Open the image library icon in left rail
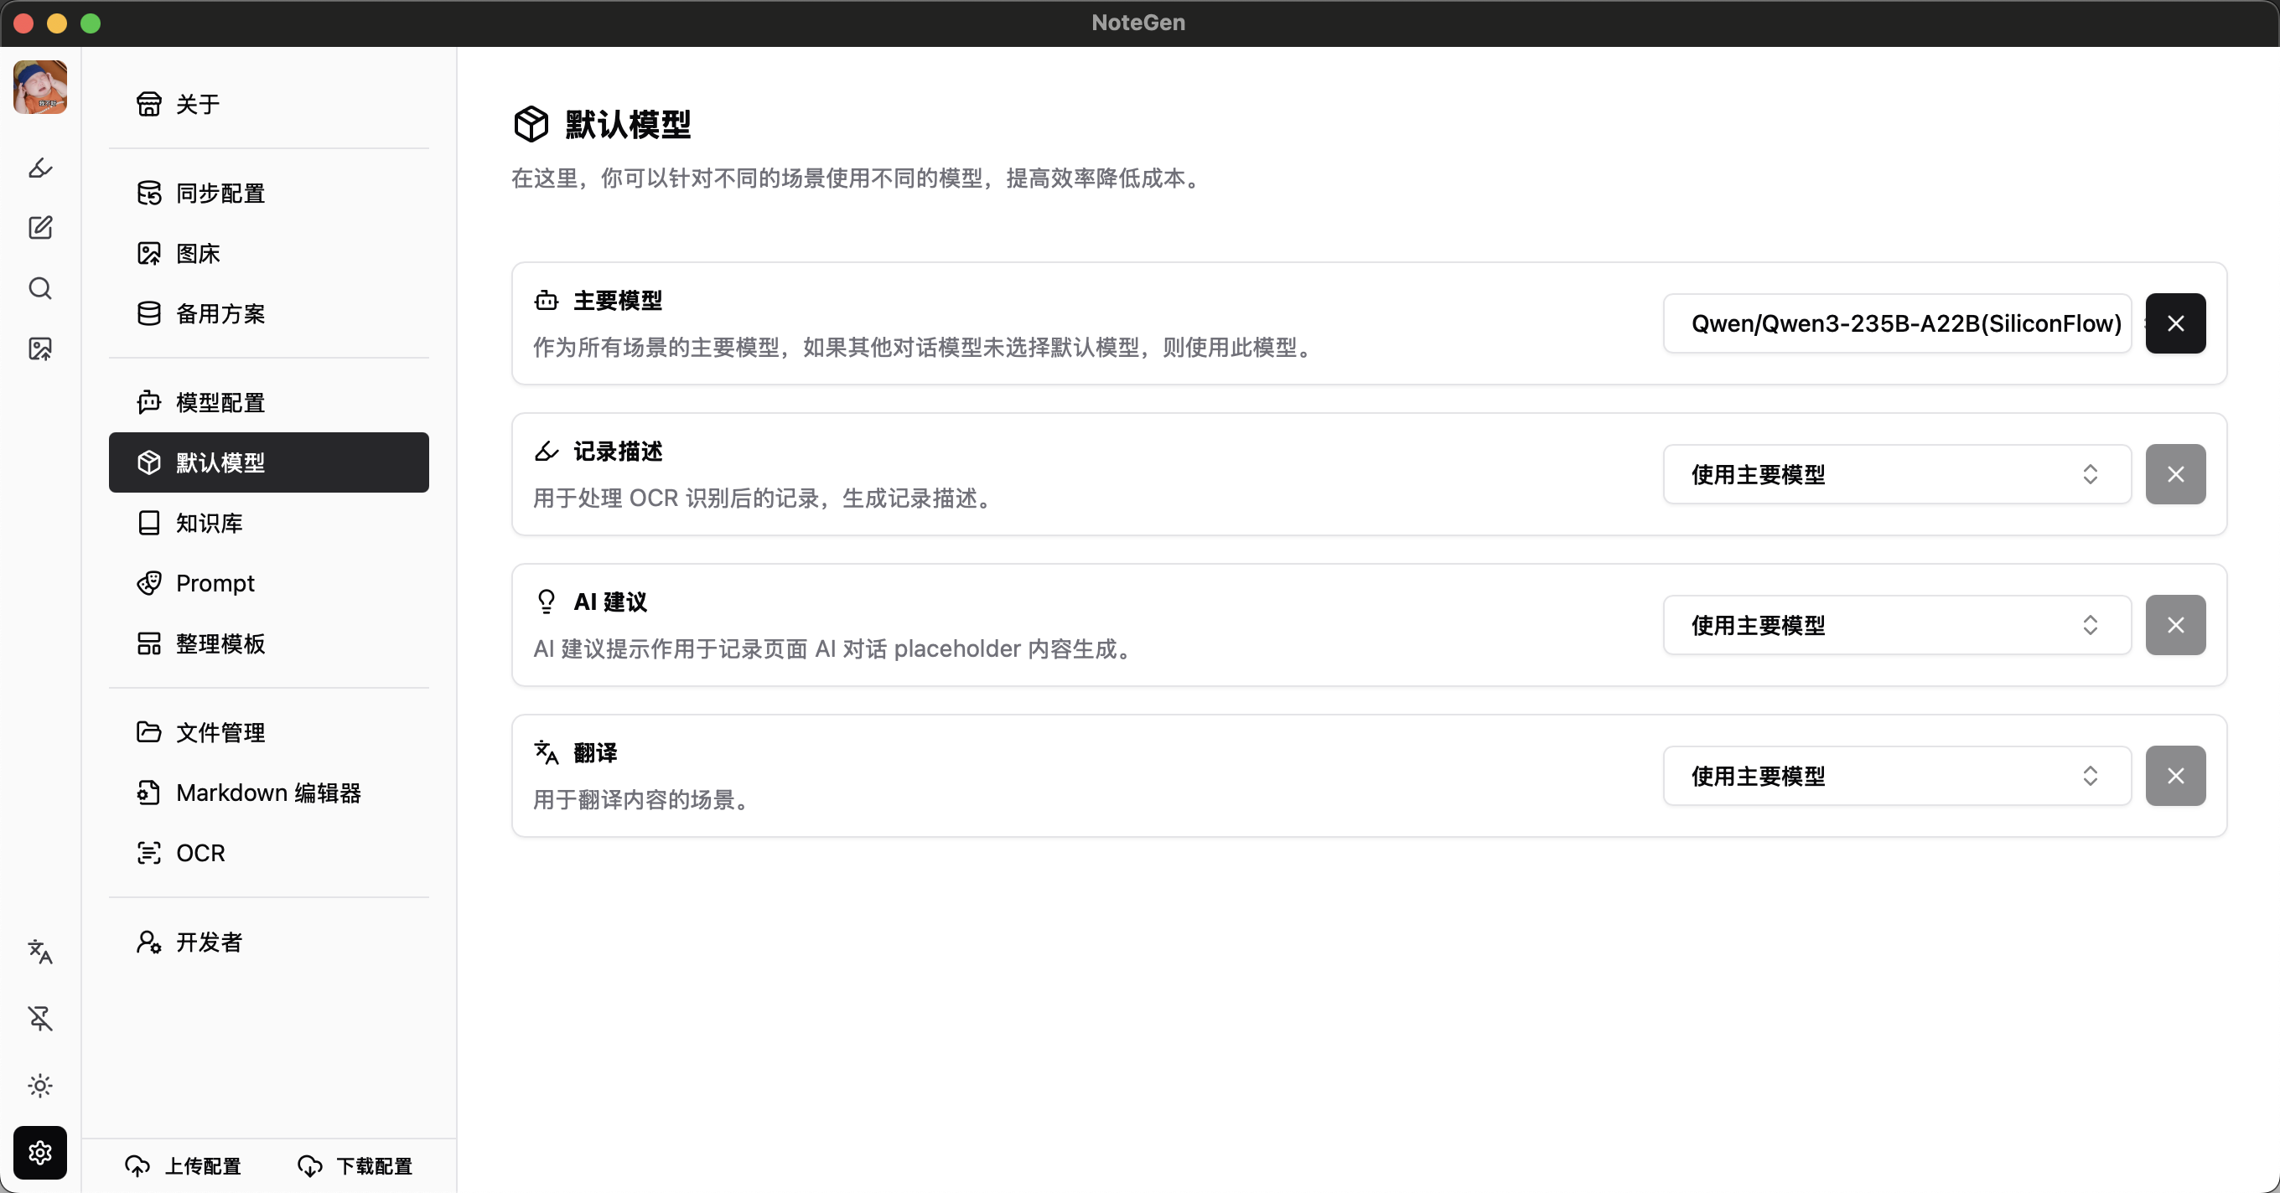This screenshot has width=2280, height=1193. click(x=40, y=349)
